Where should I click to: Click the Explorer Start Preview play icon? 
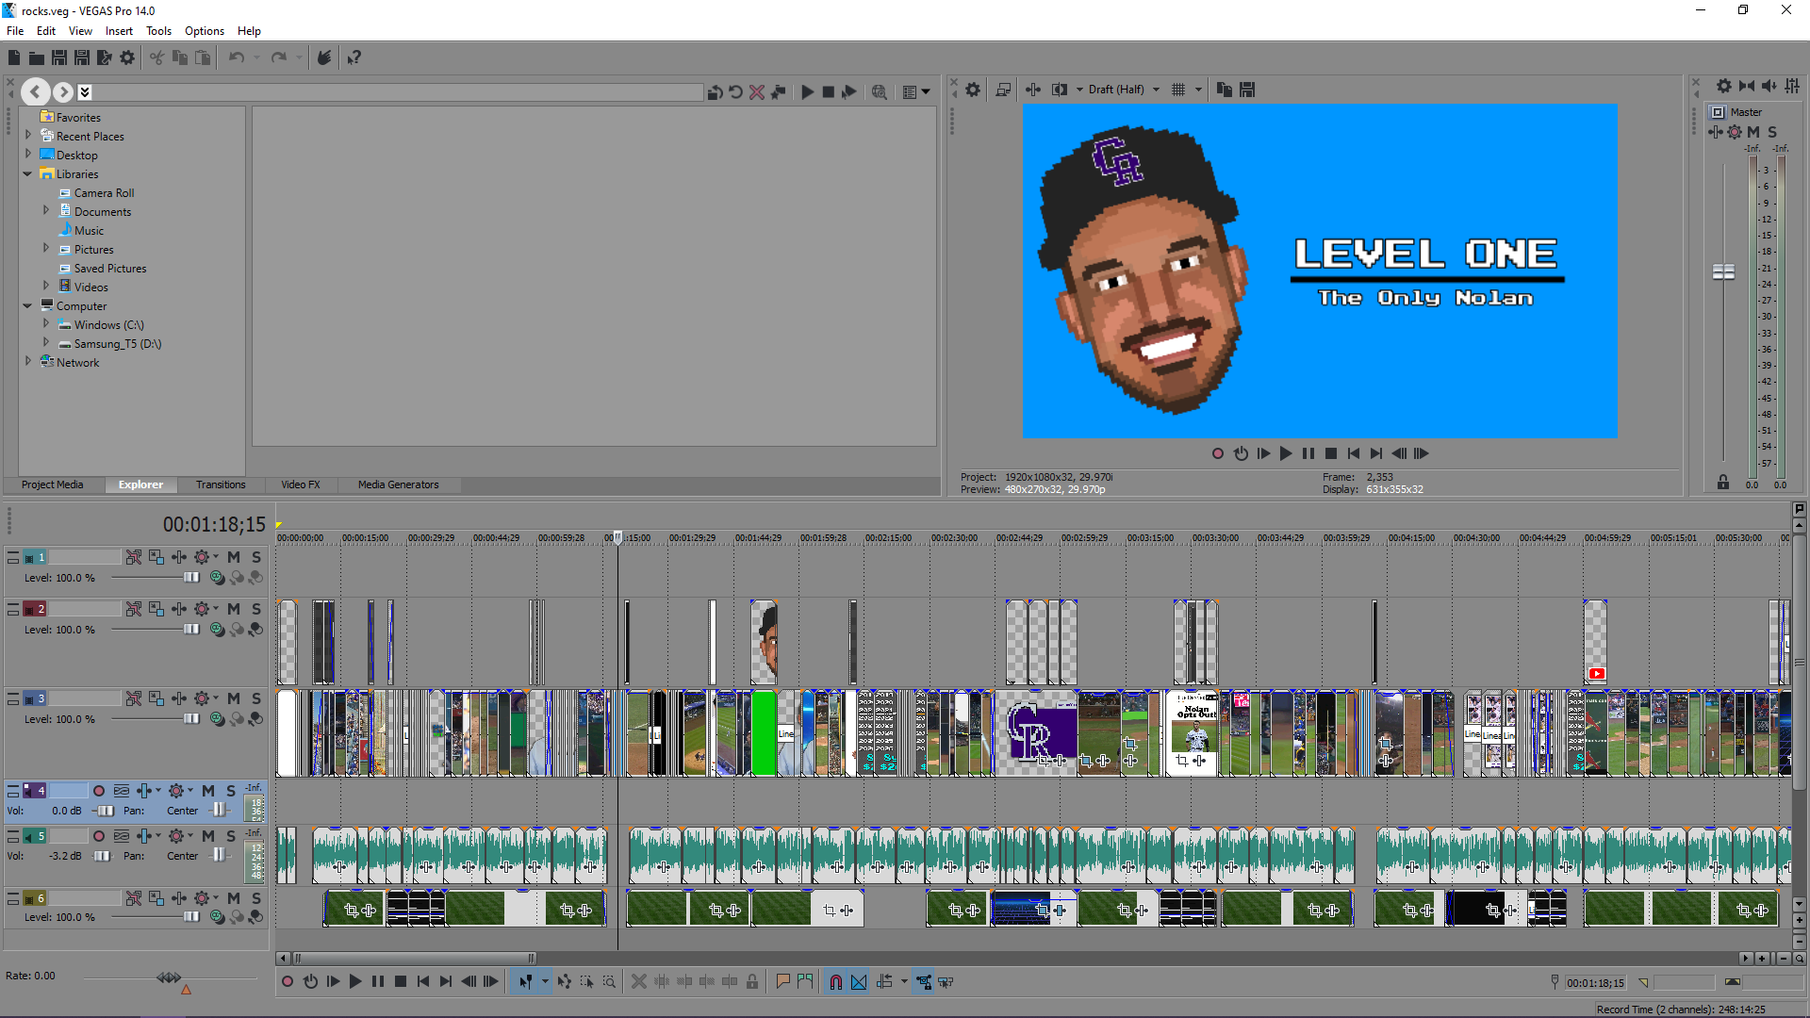(808, 91)
